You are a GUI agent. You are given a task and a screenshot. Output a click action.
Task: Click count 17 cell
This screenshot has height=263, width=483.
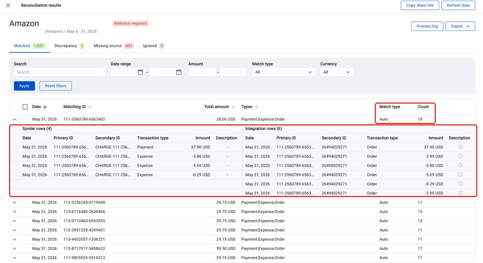(420, 249)
